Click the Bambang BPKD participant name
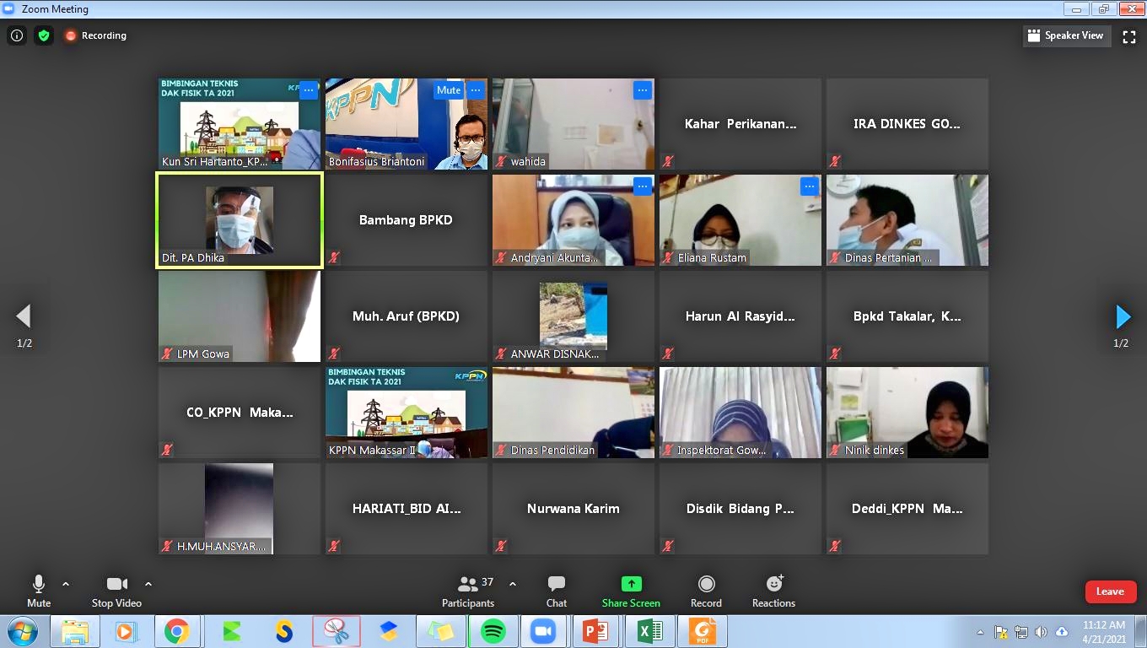 click(406, 220)
